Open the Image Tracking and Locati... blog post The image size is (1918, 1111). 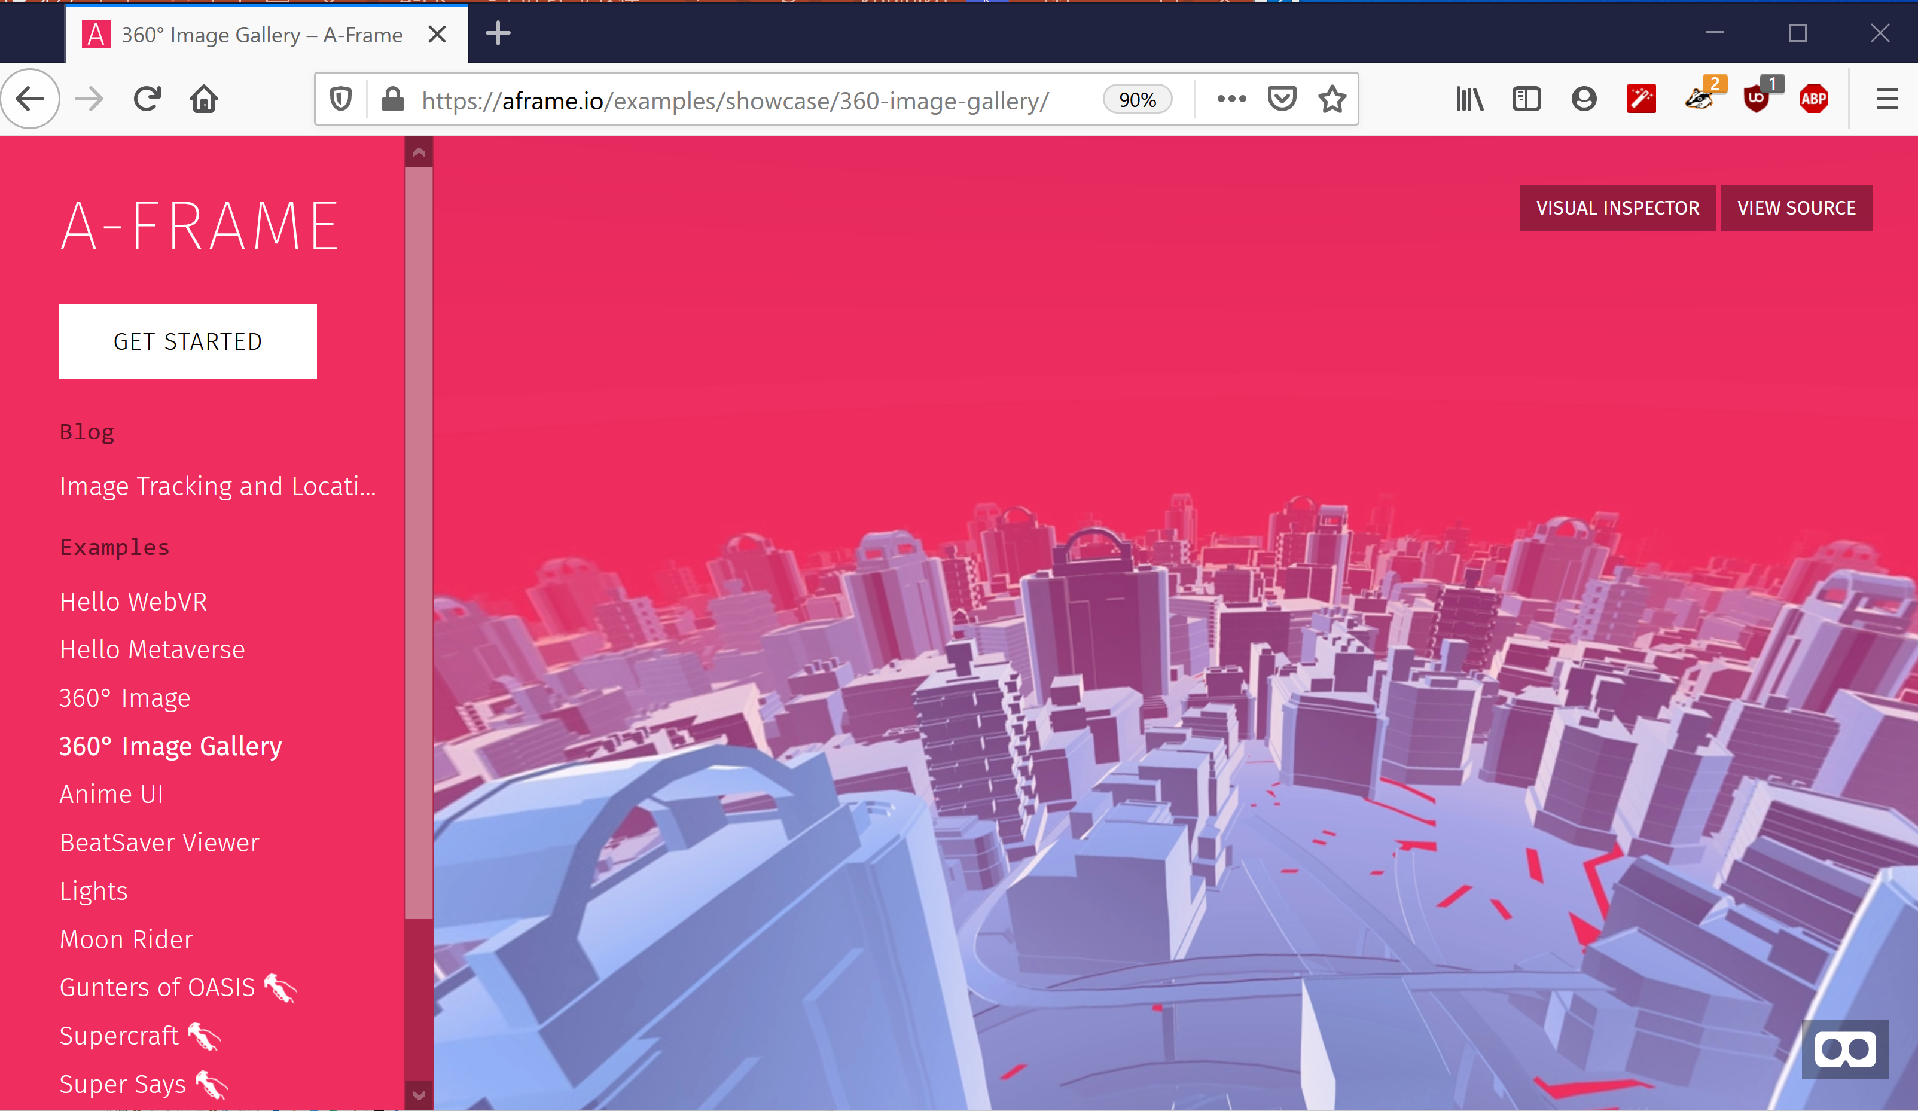pyautogui.click(x=218, y=486)
